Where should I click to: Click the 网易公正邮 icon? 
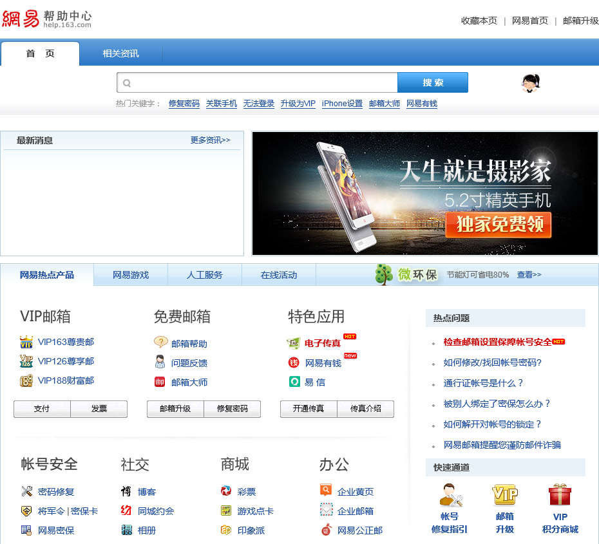[x=327, y=529]
